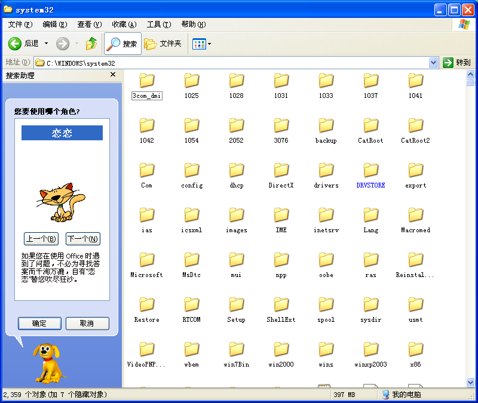Viewport: 478px width, 403px height.
Task: Close the 搜索助理 search pane
Action: tap(113, 74)
